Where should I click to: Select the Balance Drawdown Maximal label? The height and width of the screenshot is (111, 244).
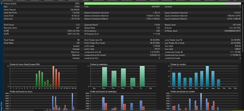pos(96,16)
